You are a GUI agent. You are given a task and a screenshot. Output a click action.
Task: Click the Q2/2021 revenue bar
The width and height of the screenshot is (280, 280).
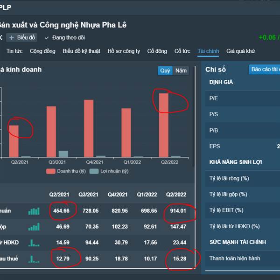click(x=14, y=141)
